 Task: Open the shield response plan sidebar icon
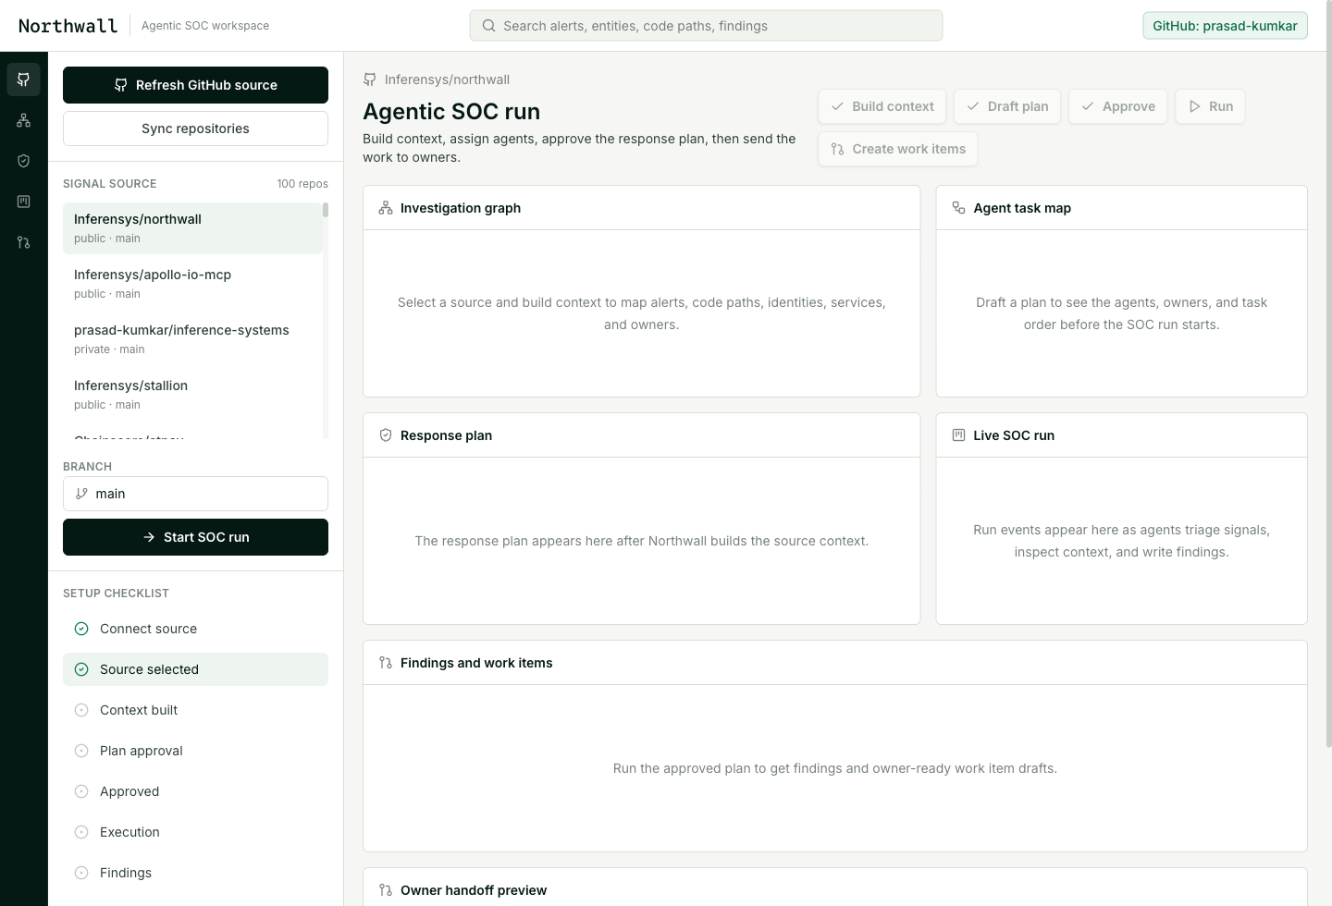click(x=24, y=161)
